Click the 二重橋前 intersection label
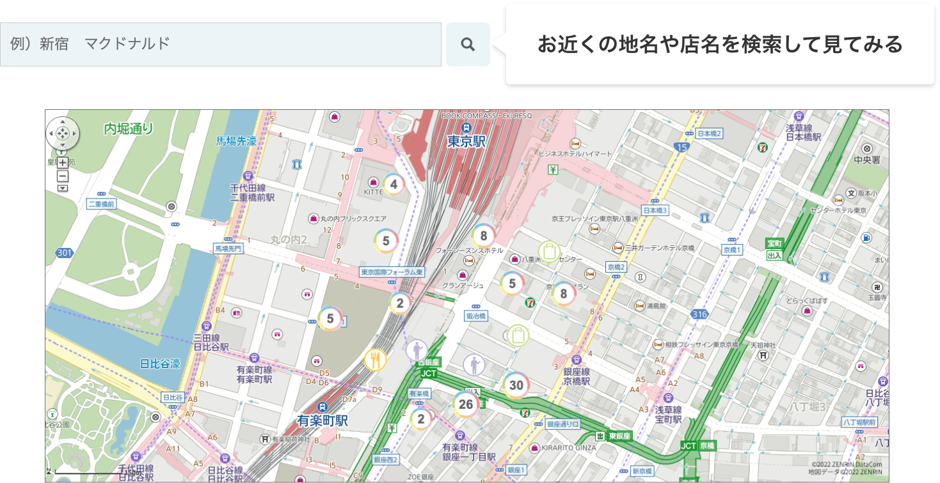Viewport: 940px width, 483px height. coord(101,204)
